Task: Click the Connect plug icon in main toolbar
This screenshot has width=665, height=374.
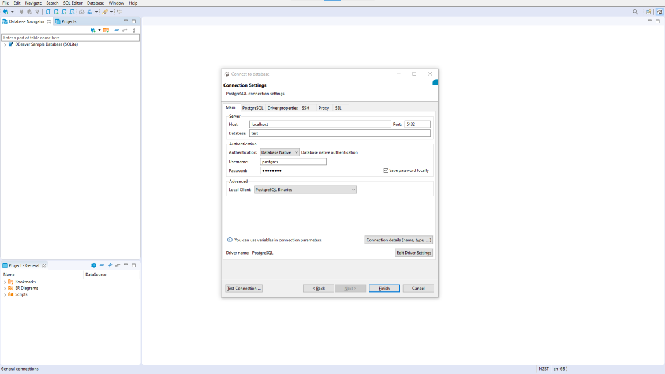Action: [21, 12]
